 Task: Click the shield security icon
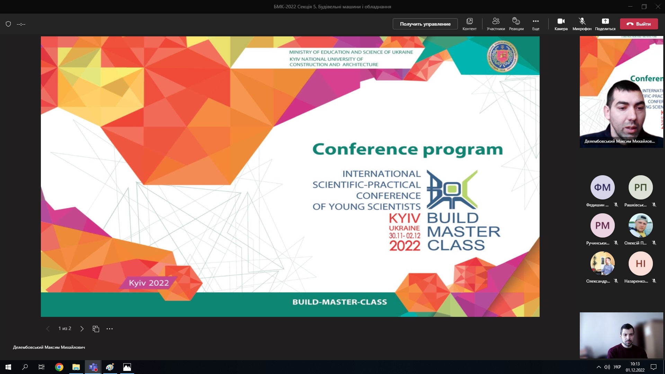8,24
